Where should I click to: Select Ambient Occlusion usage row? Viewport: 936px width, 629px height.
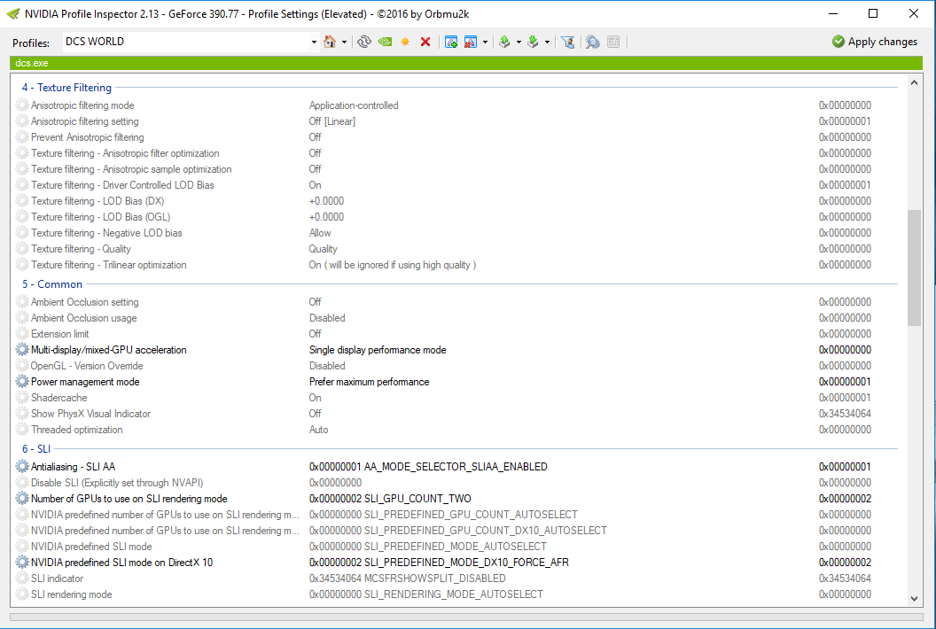click(x=456, y=318)
